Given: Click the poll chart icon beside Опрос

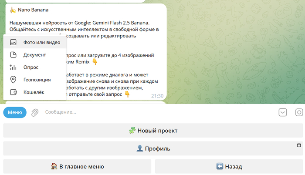Looking at the screenshot, I should [13, 67].
